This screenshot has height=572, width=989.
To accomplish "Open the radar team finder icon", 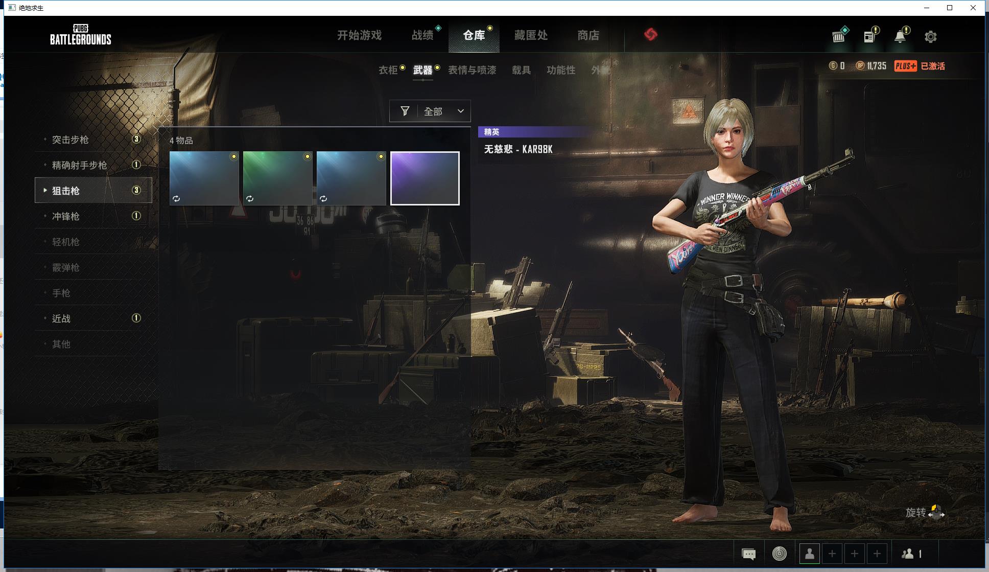I will pos(779,554).
